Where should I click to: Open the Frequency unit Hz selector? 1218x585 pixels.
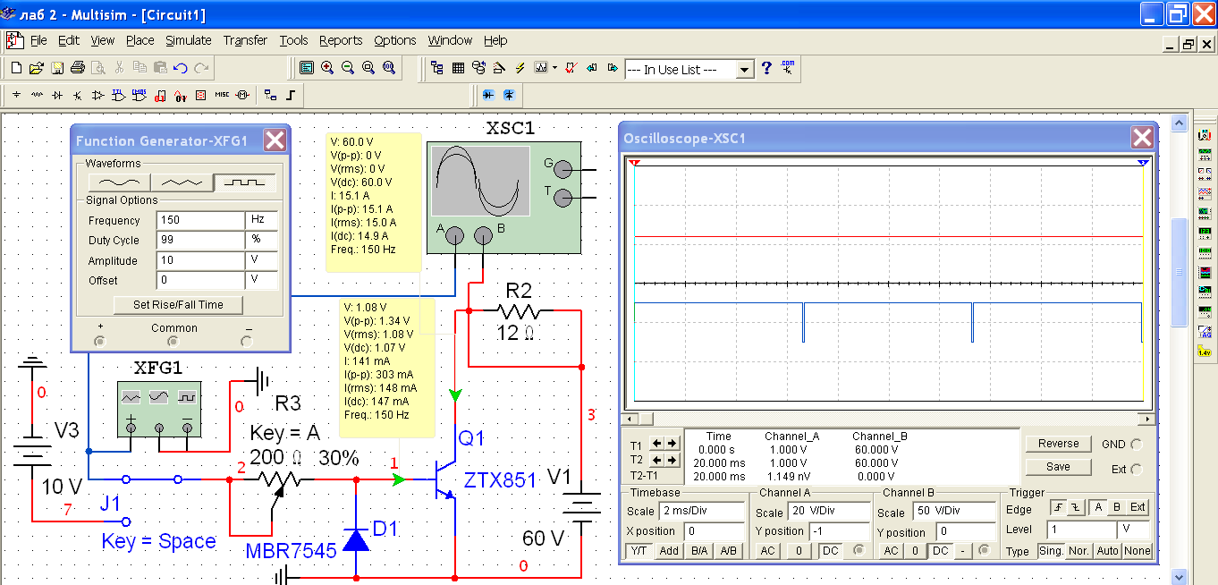(261, 220)
